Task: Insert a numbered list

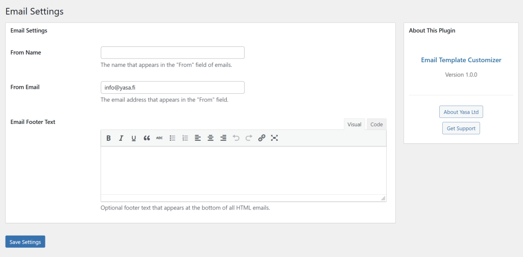Action: (x=185, y=138)
